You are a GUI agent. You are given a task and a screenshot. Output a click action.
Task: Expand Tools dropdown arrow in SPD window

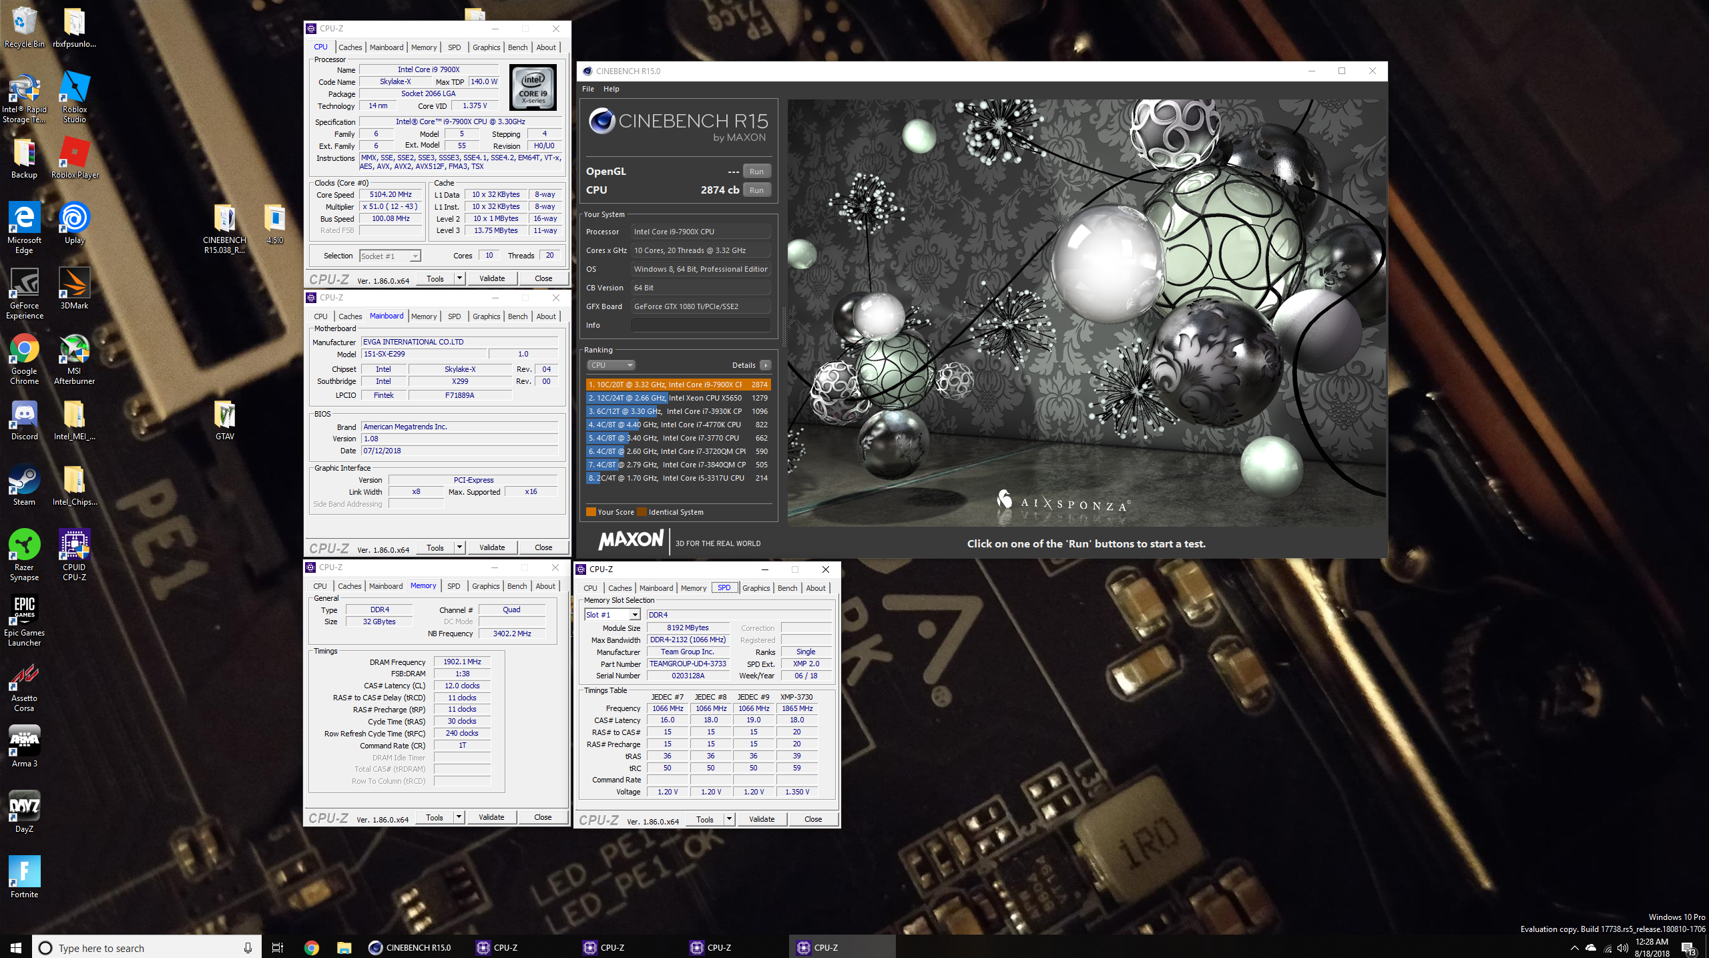pyautogui.click(x=729, y=819)
